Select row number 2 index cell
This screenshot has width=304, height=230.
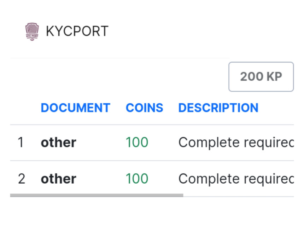(x=21, y=179)
